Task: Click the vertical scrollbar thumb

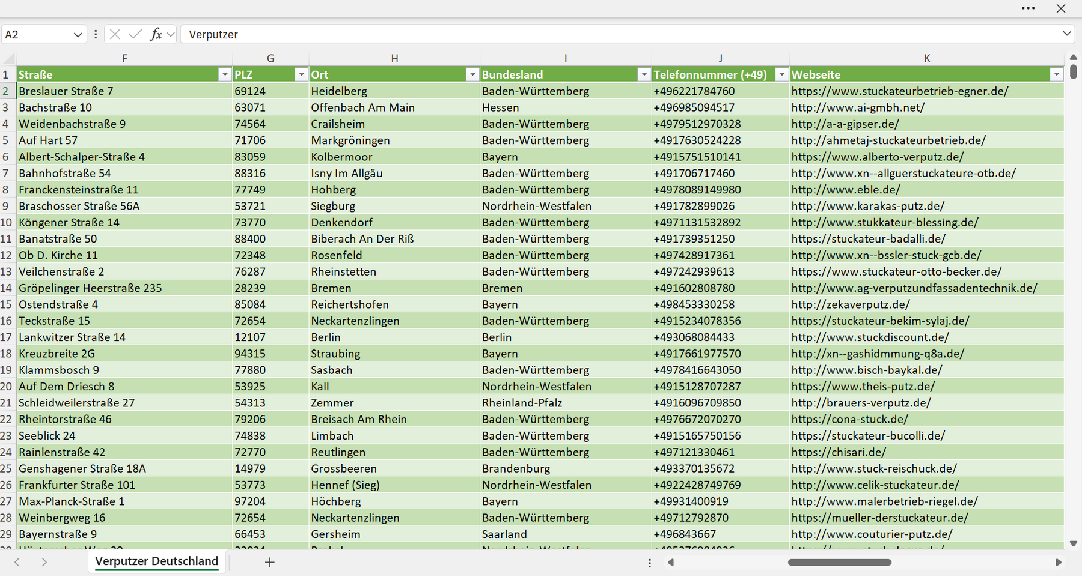Action: click(x=1074, y=72)
